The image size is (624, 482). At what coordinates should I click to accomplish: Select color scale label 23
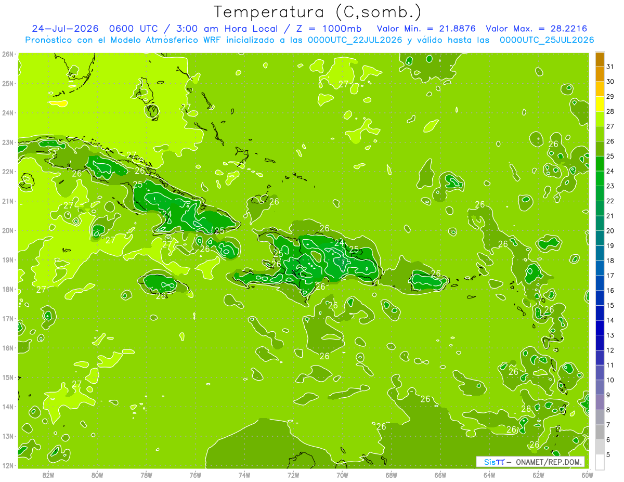pyautogui.click(x=610, y=186)
